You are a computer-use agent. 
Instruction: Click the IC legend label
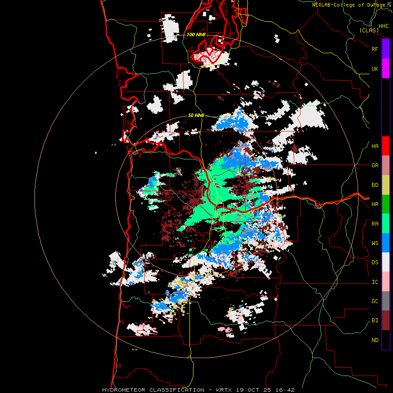[x=375, y=282]
